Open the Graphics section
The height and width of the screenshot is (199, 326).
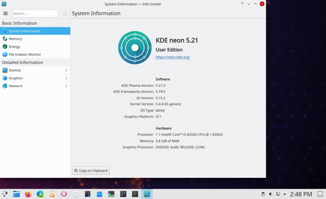35,78
